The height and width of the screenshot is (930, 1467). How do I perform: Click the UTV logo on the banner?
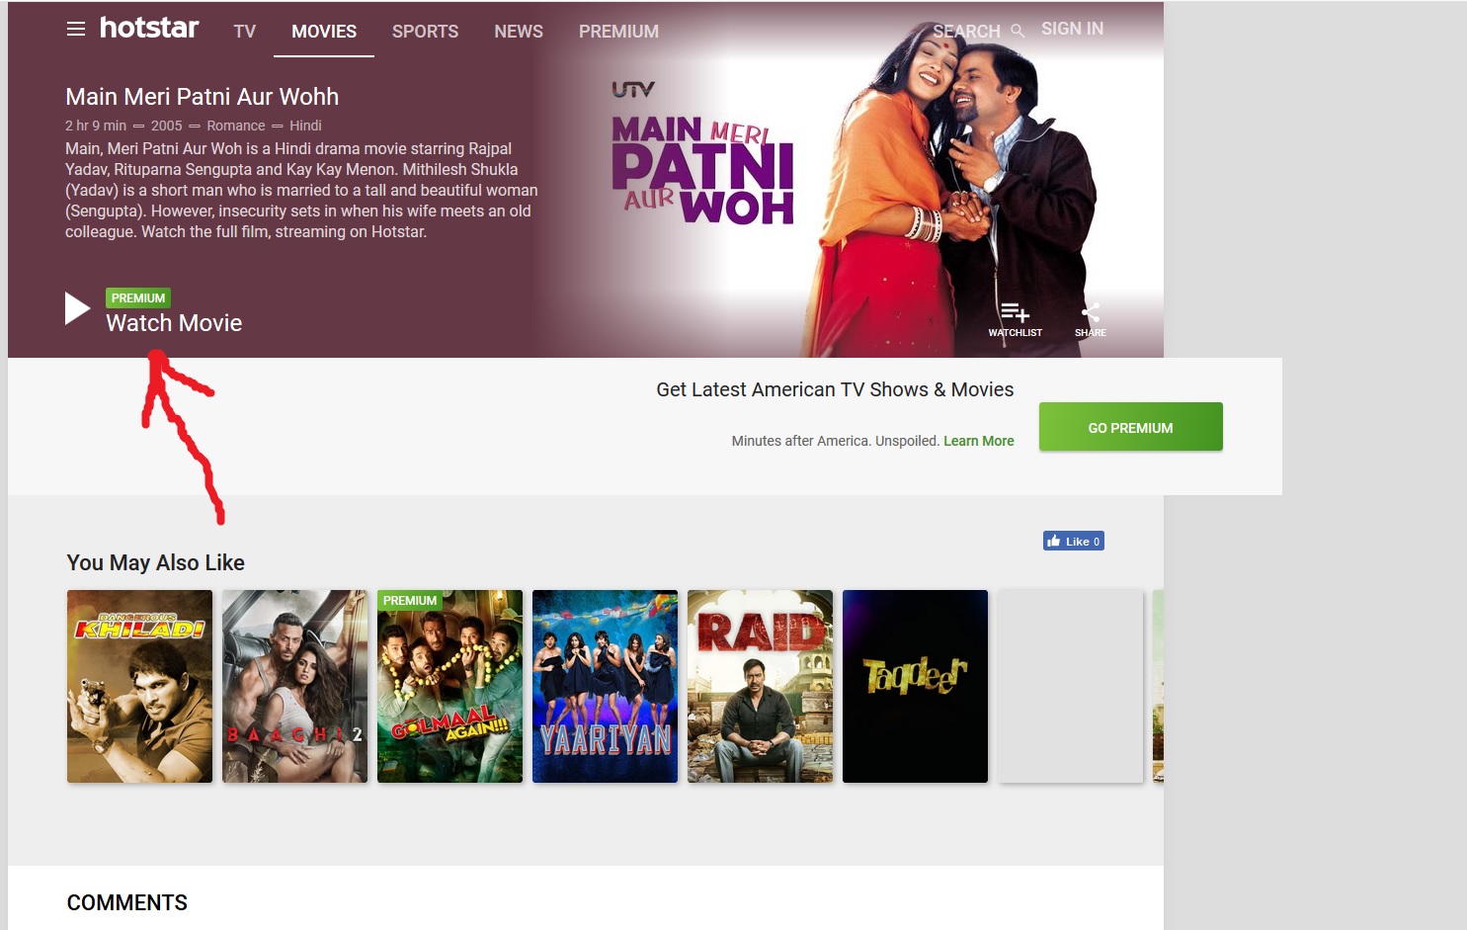[633, 89]
